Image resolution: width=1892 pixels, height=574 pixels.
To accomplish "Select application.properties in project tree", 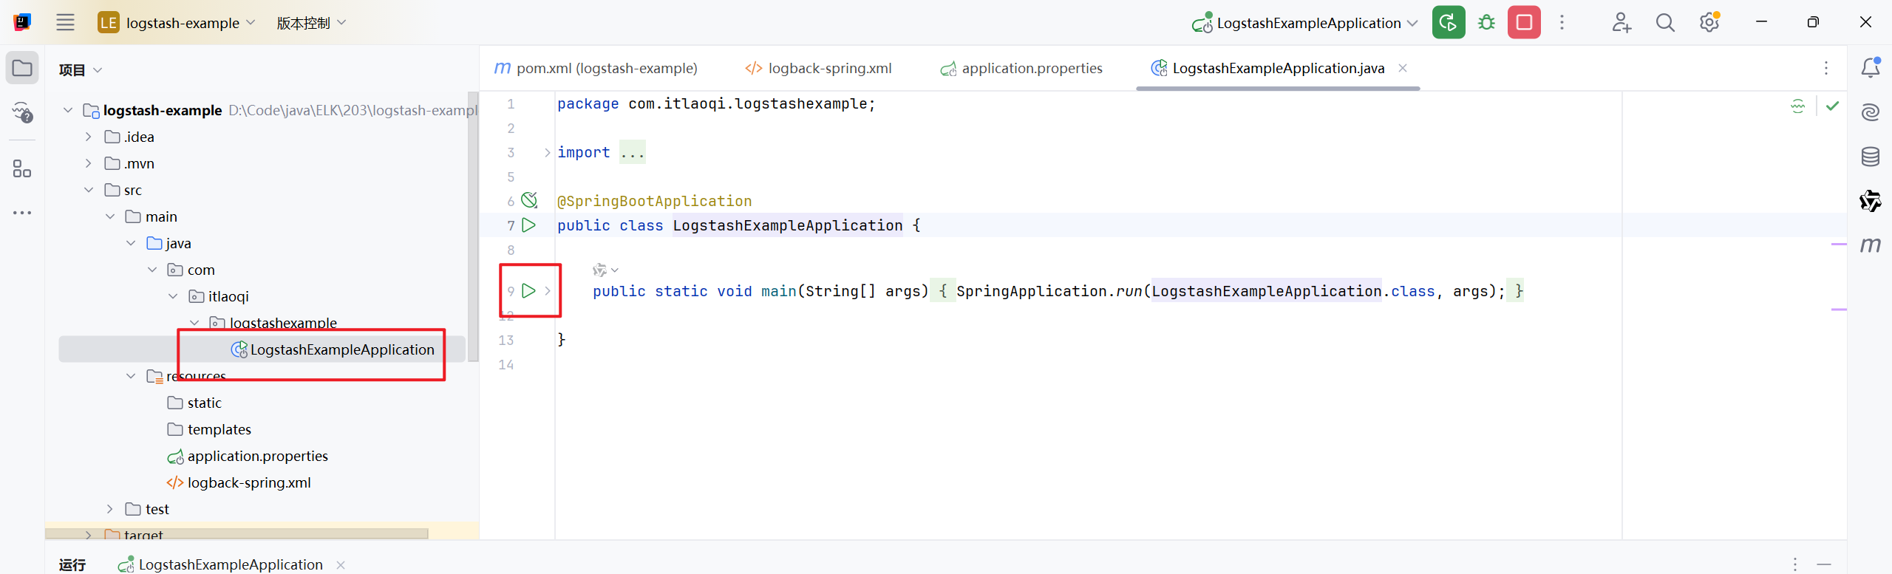I will (248, 456).
